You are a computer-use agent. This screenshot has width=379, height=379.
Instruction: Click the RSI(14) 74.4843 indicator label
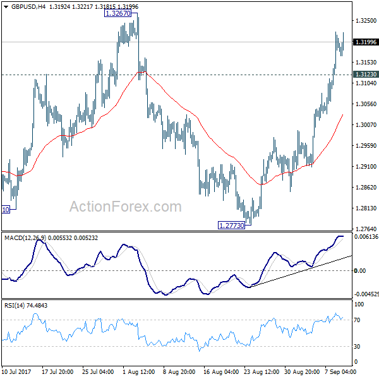26,305
